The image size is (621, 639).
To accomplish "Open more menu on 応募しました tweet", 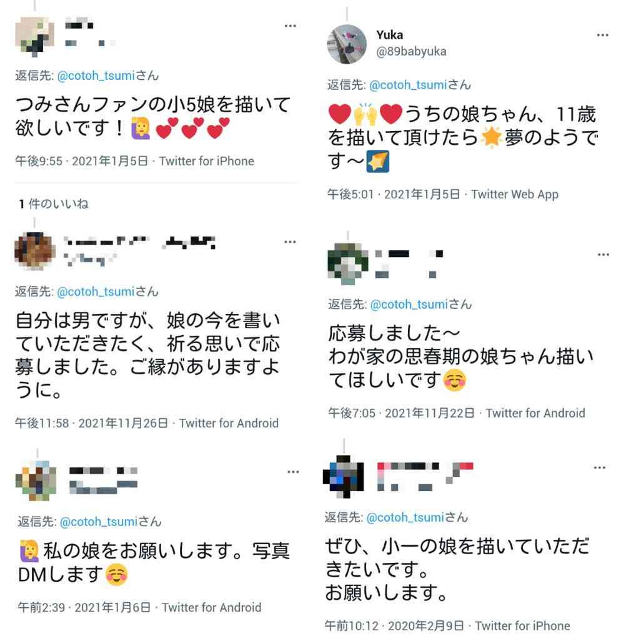I will [603, 255].
